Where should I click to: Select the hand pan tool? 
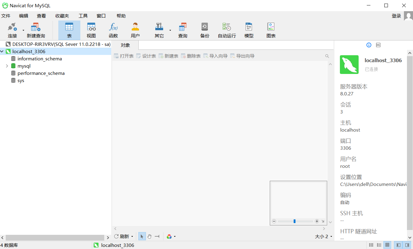150,237
